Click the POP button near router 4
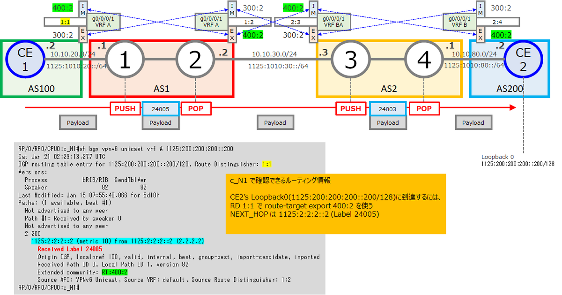The image size is (562, 295). [423, 108]
